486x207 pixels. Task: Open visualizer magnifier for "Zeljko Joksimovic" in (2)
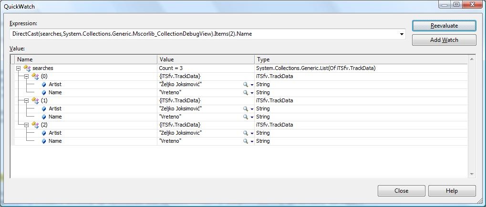coord(246,133)
